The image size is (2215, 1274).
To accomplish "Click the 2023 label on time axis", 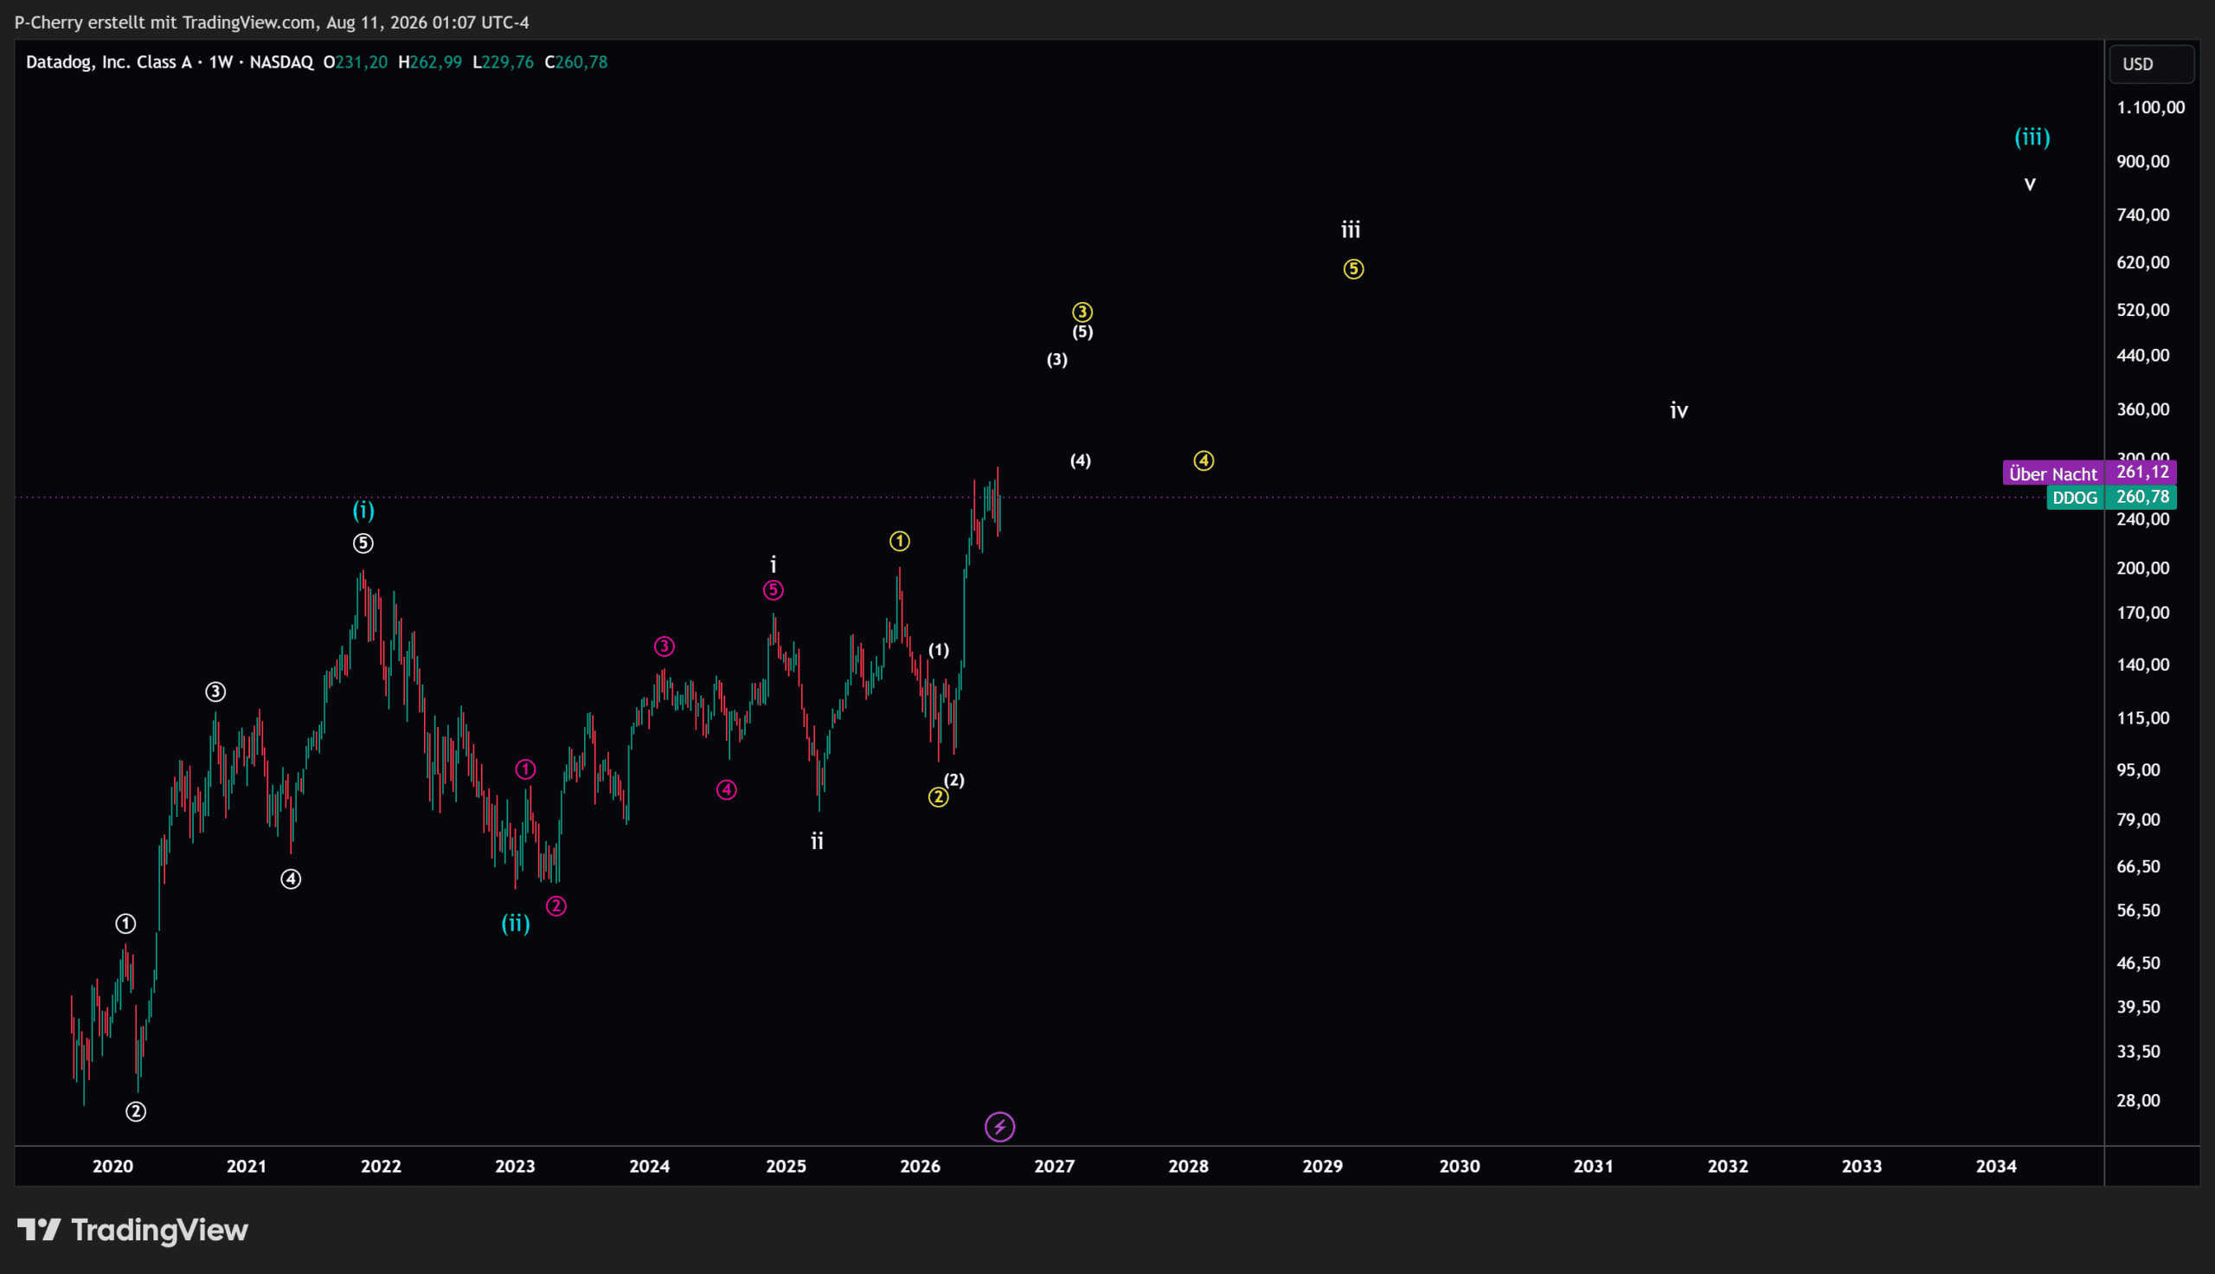I will (515, 1167).
